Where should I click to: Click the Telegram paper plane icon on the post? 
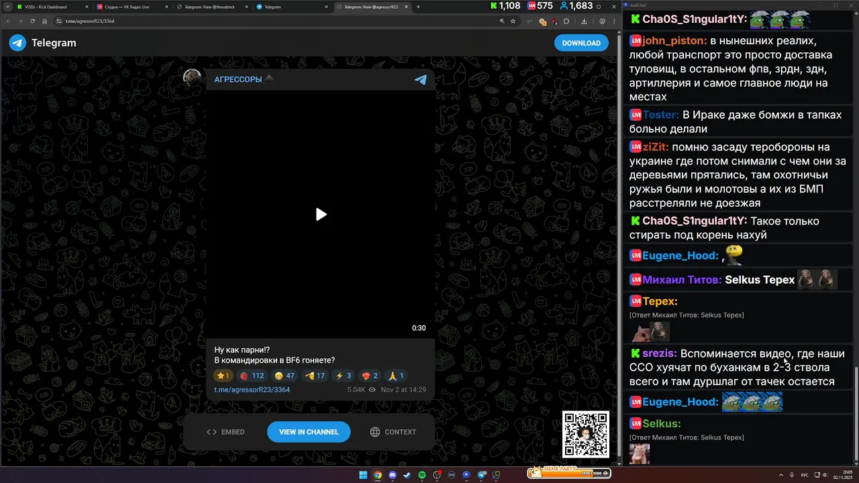coord(420,80)
